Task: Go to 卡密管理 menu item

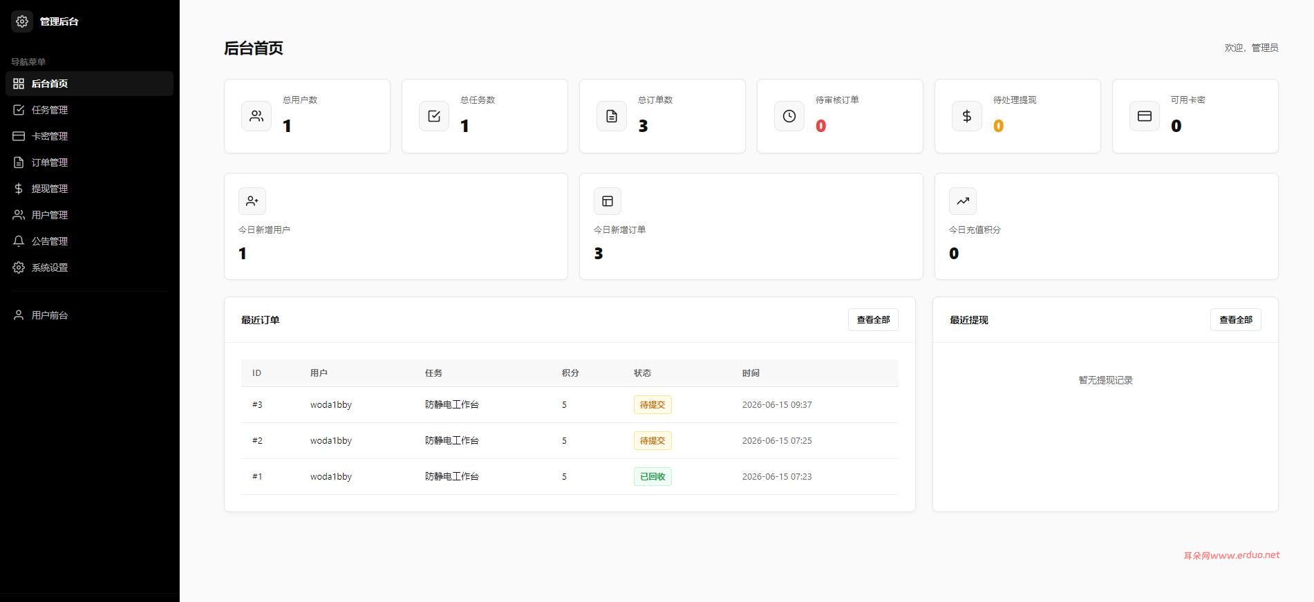Action: 89,136
